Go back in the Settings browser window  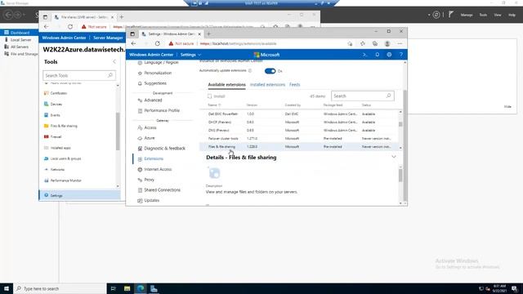pos(133,43)
